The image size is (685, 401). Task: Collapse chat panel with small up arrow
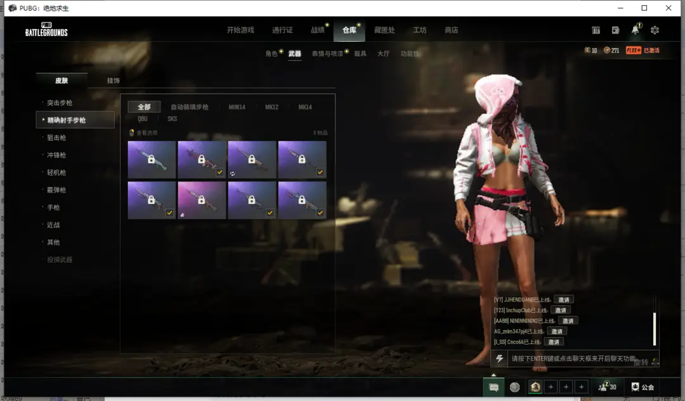click(493, 375)
